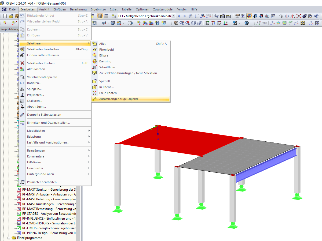This screenshot has height=241, width=322.
Task: Open dropdown arrow beside the new node icon
Action: (10, 23)
